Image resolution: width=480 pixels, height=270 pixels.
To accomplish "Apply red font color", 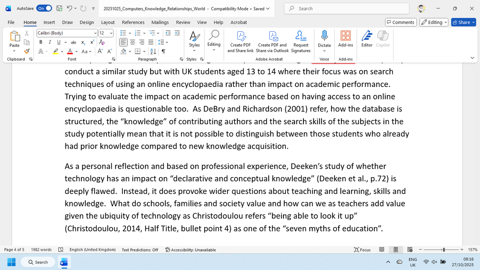I will (x=70, y=52).
